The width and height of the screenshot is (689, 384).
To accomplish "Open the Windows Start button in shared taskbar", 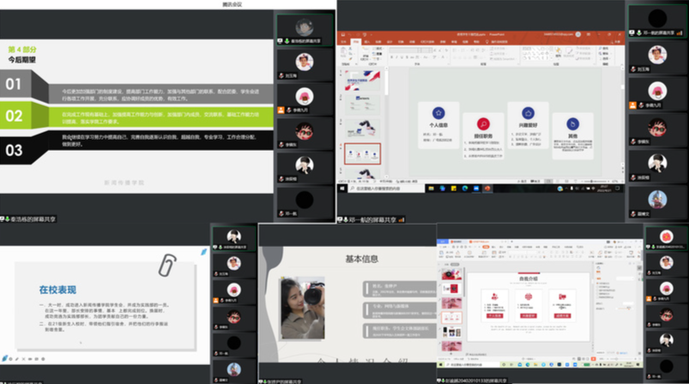I will tap(341, 187).
